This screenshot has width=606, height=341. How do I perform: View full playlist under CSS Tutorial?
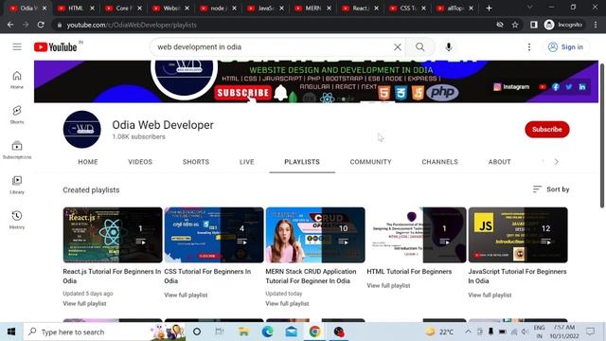click(186, 295)
